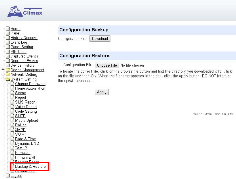Screen dimensions: 236x179
Task: Click the Apply button
Action: 102,92
